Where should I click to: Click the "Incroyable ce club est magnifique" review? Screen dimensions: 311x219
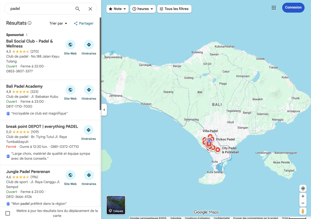[x=39, y=113]
